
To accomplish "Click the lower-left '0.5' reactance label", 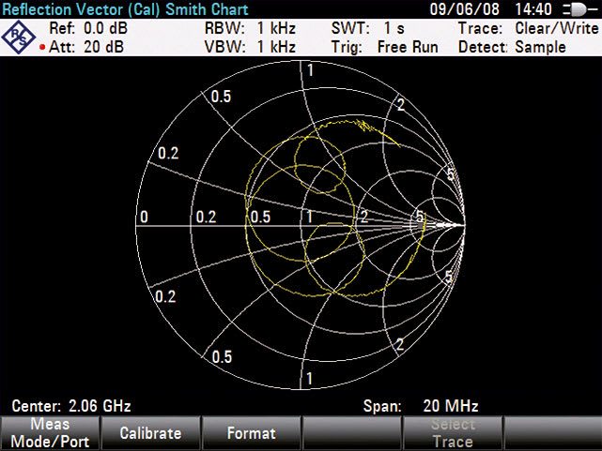I will click(x=222, y=356).
